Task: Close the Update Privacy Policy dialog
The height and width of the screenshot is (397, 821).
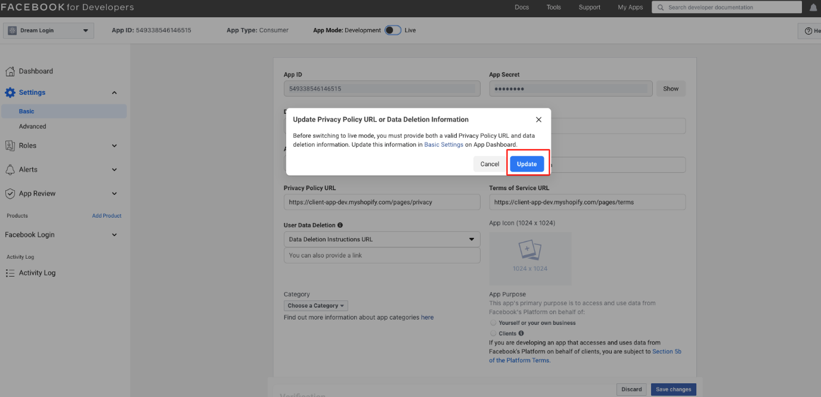Action: [538, 120]
